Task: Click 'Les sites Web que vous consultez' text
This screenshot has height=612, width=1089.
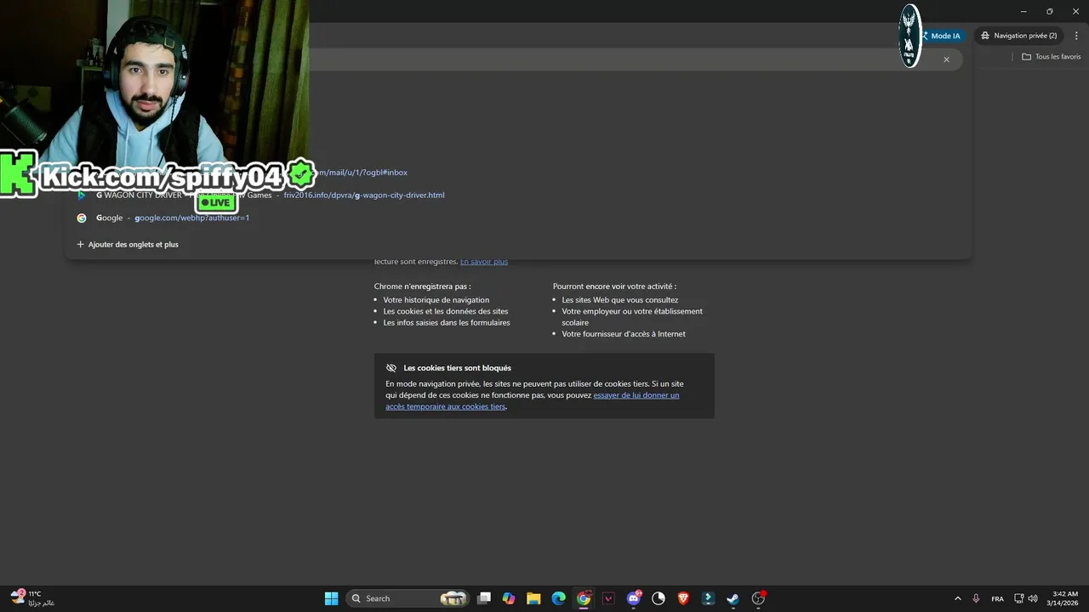Action: tap(620, 300)
